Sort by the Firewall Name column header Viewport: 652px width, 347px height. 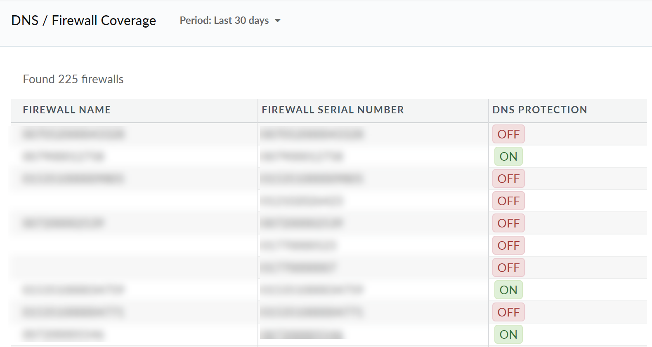(67, 110)
